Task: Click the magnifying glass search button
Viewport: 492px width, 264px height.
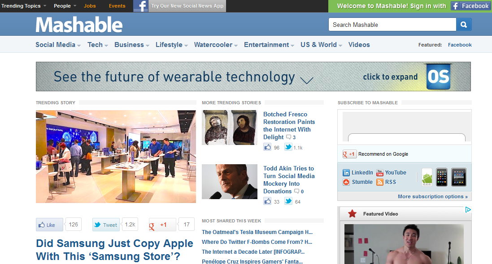Action: (464, 25)
